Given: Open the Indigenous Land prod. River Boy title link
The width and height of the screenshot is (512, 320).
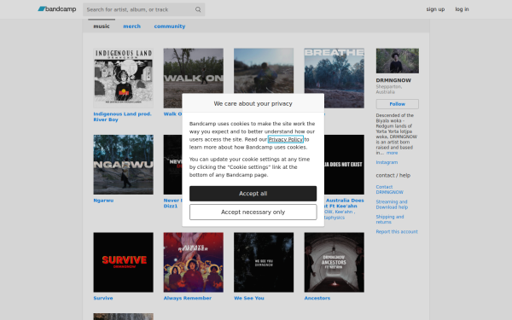Looking at the screenshot, I should (122, 117).
